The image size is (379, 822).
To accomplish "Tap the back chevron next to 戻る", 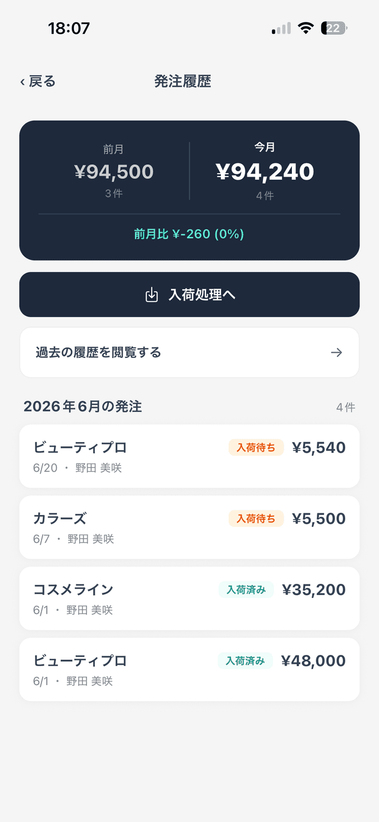I will tap(23, 82).
